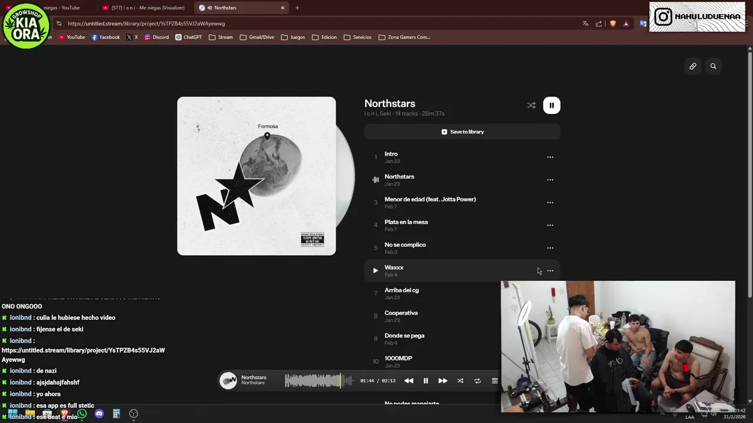Viewport: 753px width, 423px height.
Task: Click the Brave Shields lion icon
Action: coord(612,23)
